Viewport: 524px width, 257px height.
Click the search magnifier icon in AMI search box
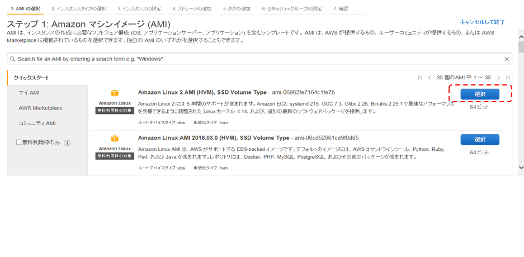coord(12,59)
